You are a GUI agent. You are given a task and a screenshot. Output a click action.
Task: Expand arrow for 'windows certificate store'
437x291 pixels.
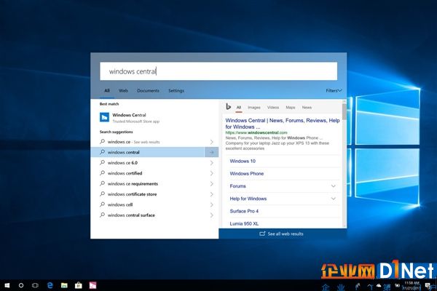tap(211, 194)
